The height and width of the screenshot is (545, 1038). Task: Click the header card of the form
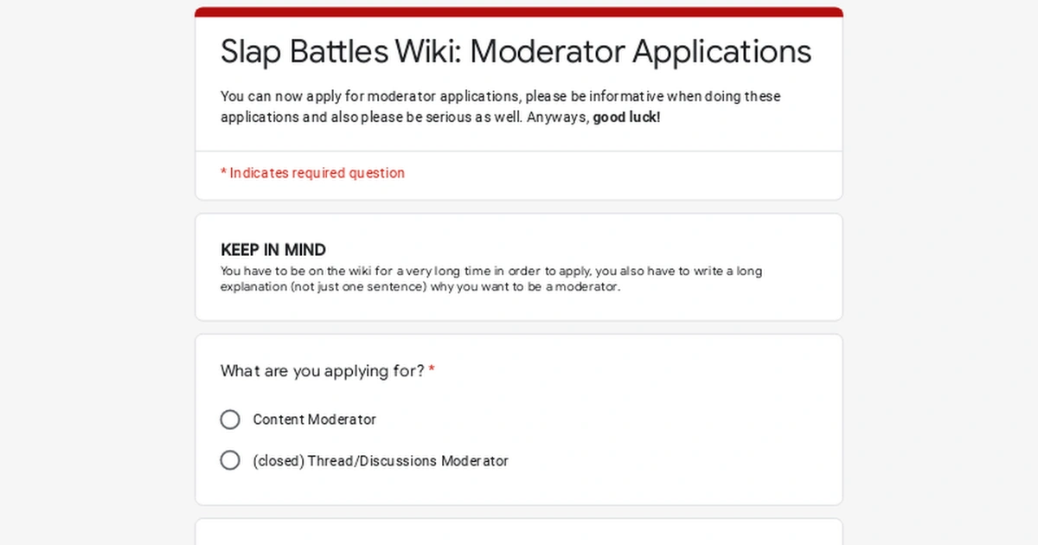pos(519,78)
